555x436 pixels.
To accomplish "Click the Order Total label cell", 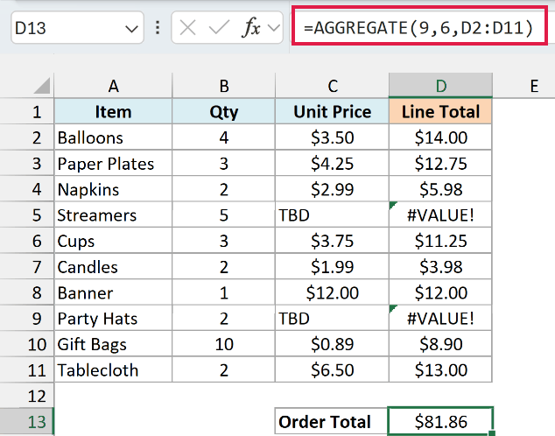I will coord(332,421).
